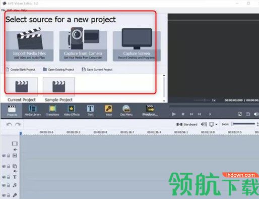Open the Voice recording section

108,111
